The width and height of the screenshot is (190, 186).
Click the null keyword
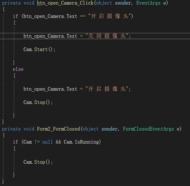[47, 142]
